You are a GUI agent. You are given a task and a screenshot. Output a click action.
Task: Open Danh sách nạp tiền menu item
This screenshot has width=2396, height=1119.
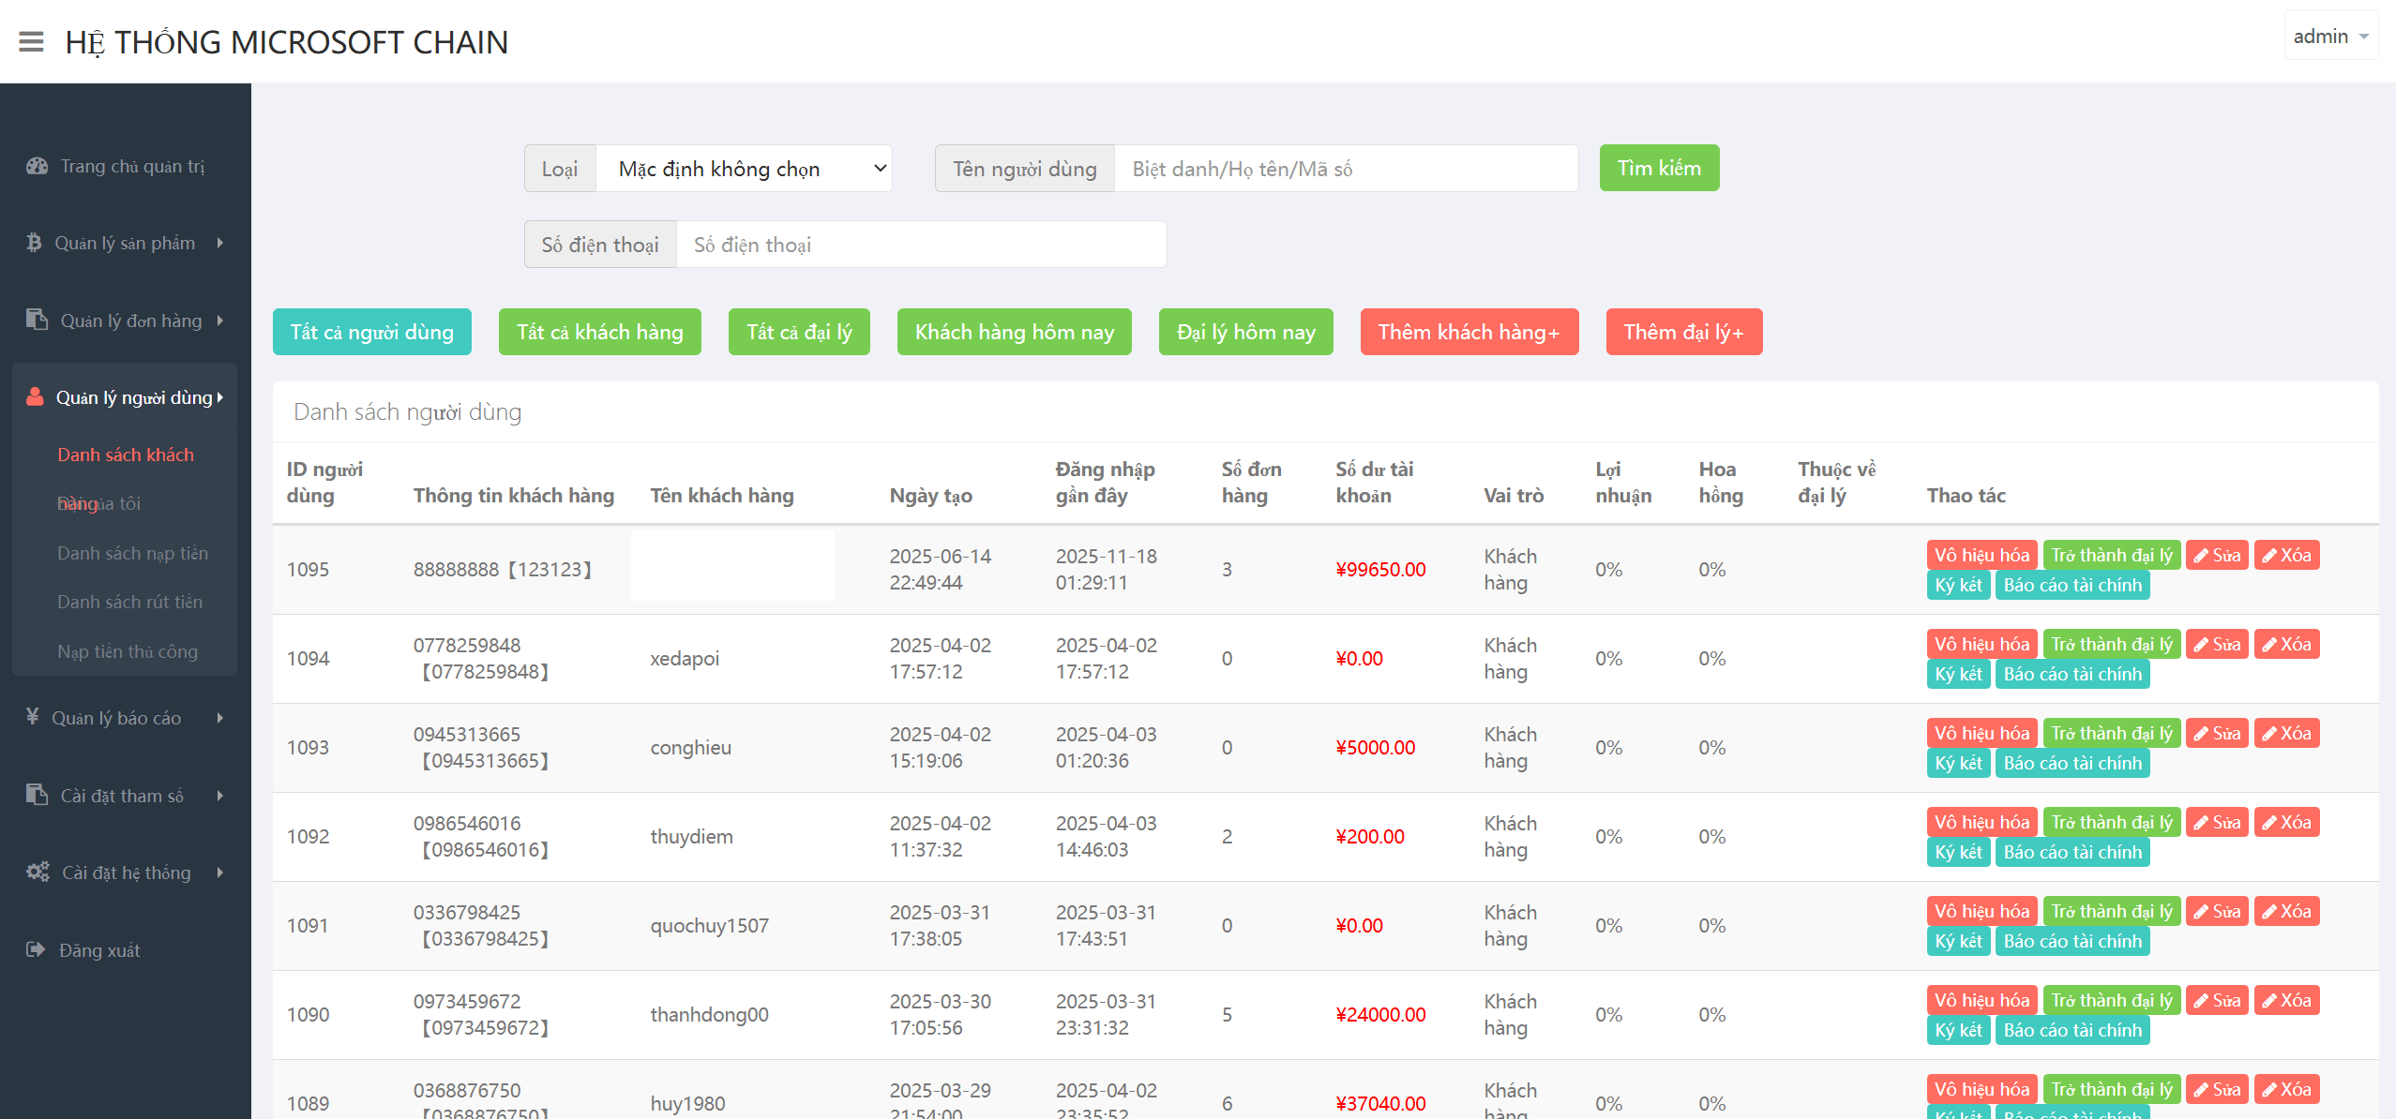pyautogui.click(x=132, y=553)
